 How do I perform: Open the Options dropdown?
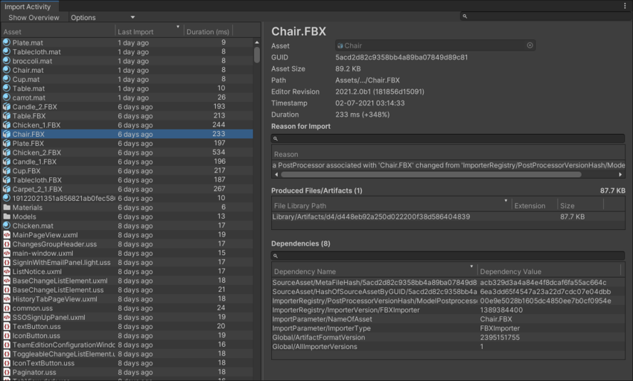click(103, 17)
